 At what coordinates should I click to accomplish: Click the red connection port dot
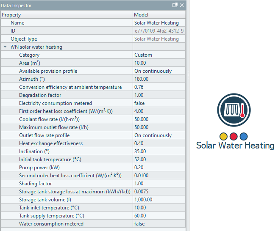[234, 137]
